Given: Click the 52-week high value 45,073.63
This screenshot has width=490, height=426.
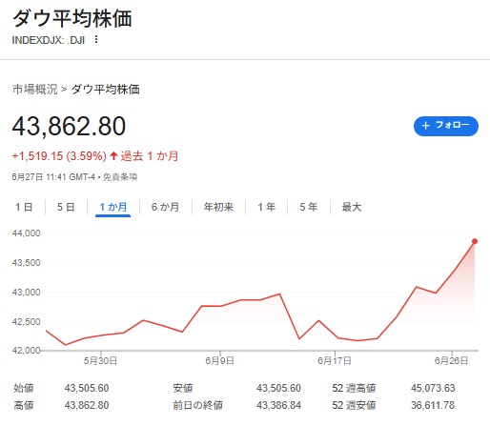Looking at the screenshot, I should click(x=433, y=388).
